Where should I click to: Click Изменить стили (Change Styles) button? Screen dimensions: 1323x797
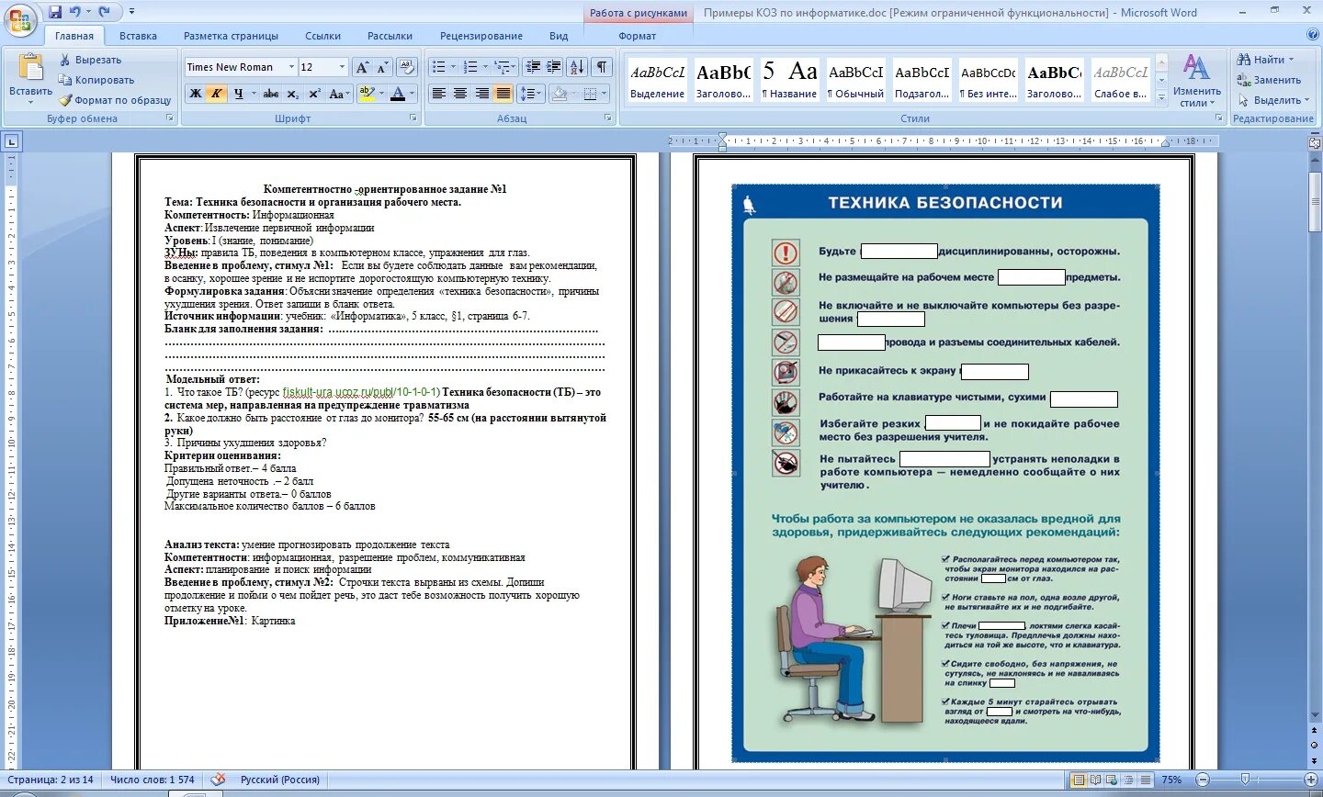point(1197,80)
